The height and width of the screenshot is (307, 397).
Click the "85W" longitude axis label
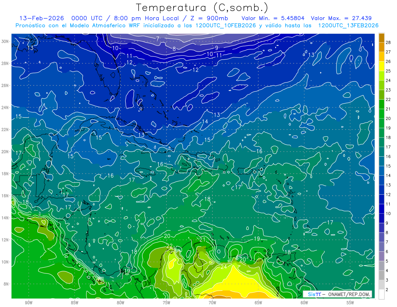pyautogui.click(x=74, y=303)
